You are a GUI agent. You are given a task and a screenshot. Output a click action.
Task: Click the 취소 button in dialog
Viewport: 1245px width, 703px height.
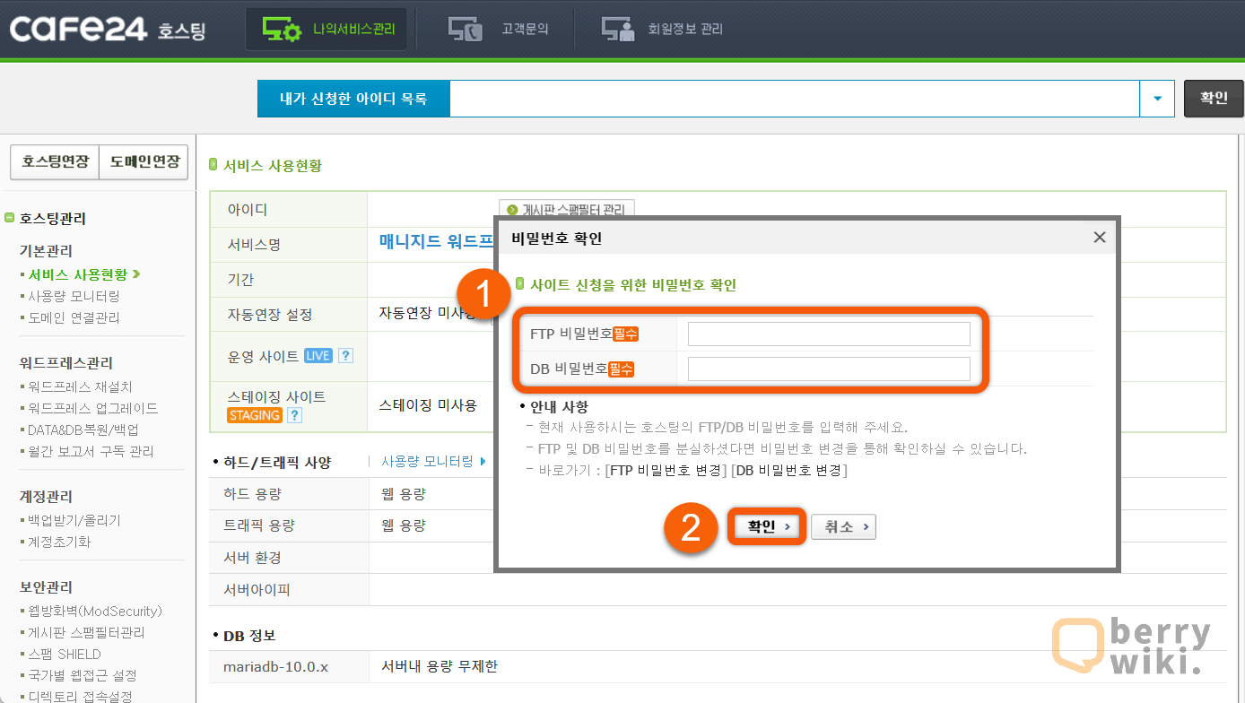[x=843, y=527]
